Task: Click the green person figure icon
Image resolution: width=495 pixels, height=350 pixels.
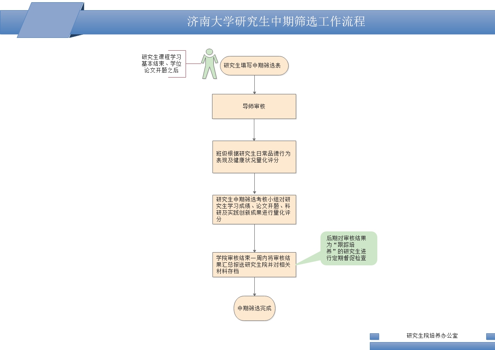Action: click(209, 64)
